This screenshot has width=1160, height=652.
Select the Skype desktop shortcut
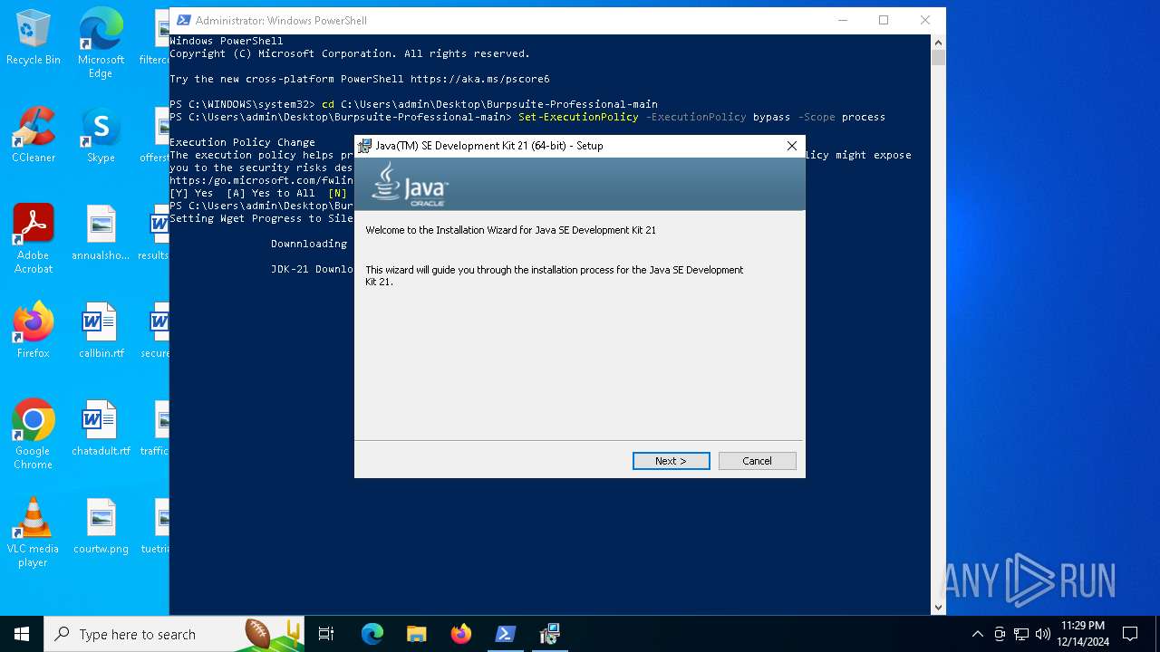101,136
